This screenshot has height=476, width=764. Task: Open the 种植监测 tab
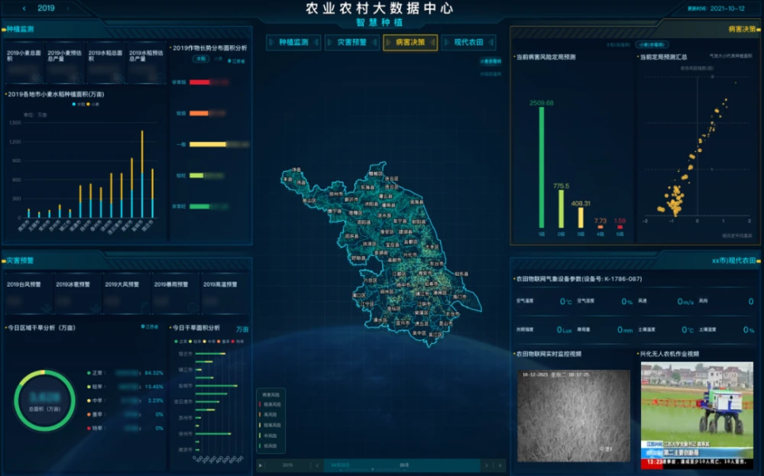[x=293, y=42]
